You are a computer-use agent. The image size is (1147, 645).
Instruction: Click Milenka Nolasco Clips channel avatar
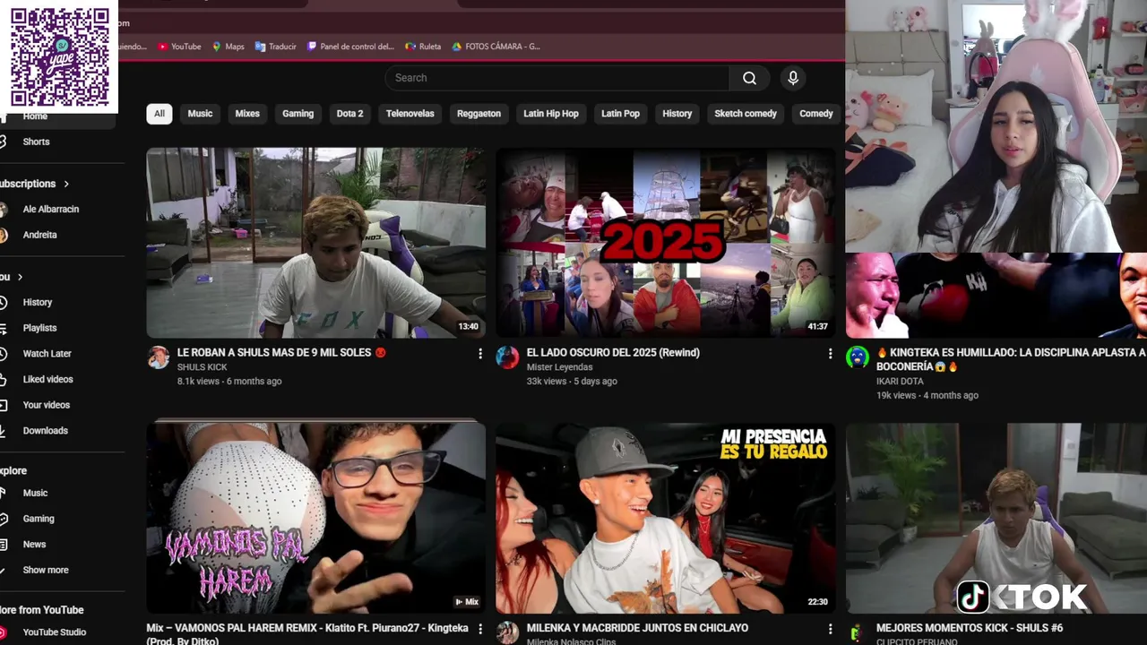pyautogui.click(x=508, y=632)
